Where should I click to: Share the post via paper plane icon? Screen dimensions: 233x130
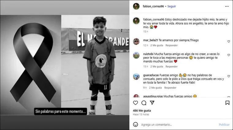[x=152, y=103]
